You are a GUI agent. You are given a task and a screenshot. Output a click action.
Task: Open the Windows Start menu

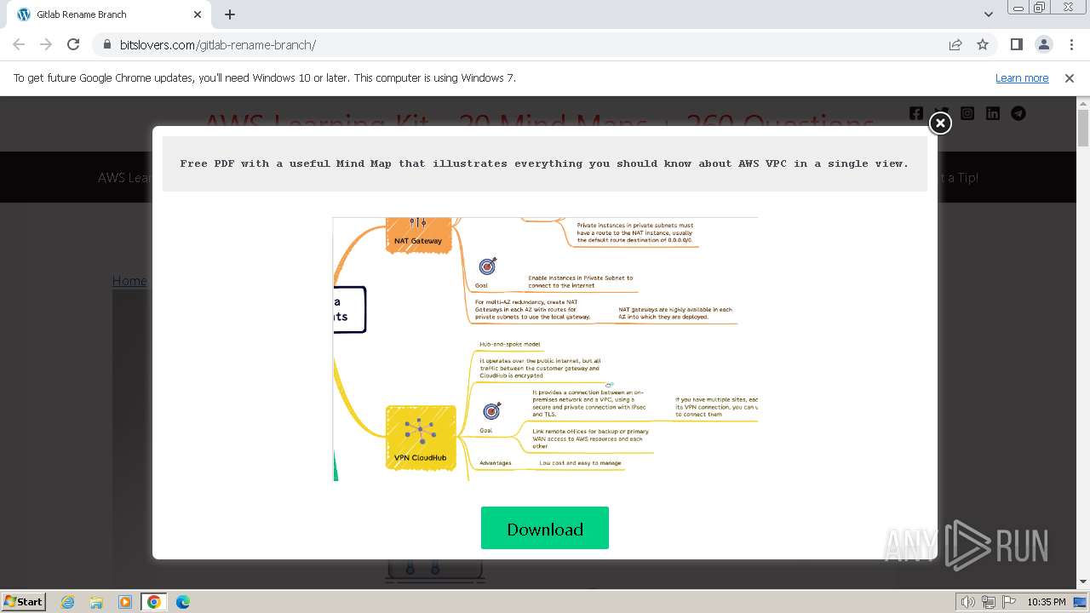click(24, 601)
